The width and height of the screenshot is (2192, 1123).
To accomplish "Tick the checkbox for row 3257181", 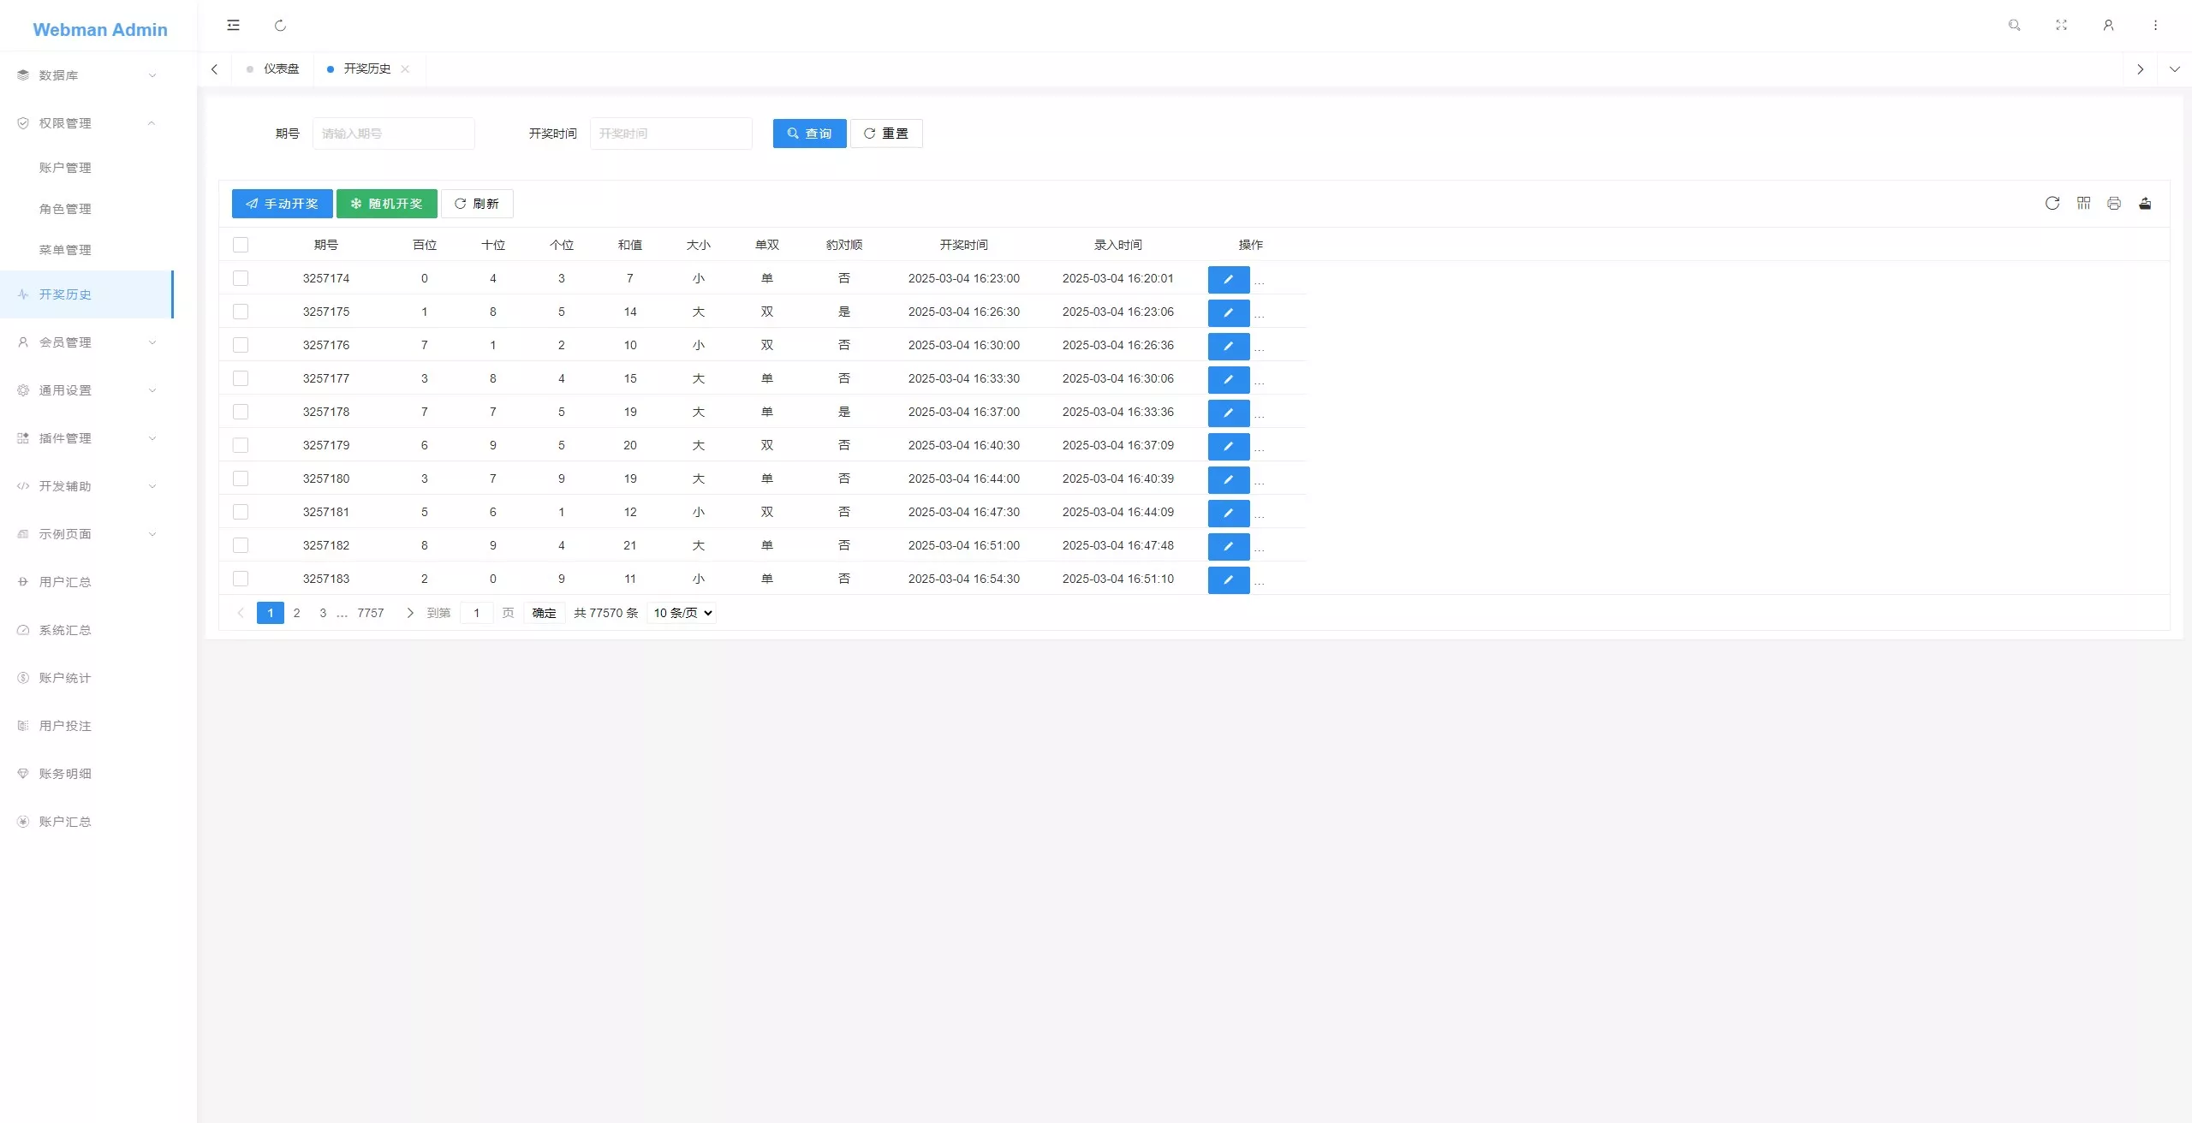I will click(241, 512).
